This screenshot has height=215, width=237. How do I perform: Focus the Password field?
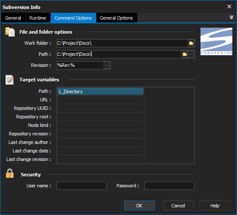coord(169,186)
